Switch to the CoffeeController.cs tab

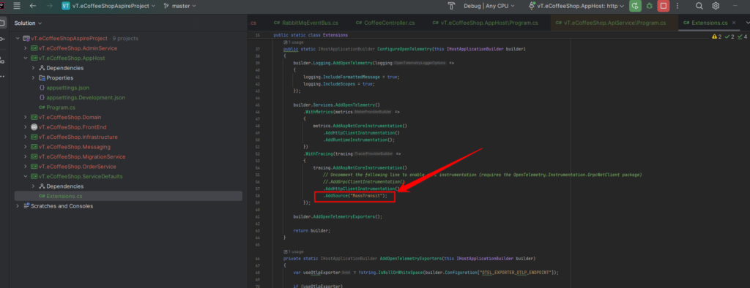coord(385,23)
